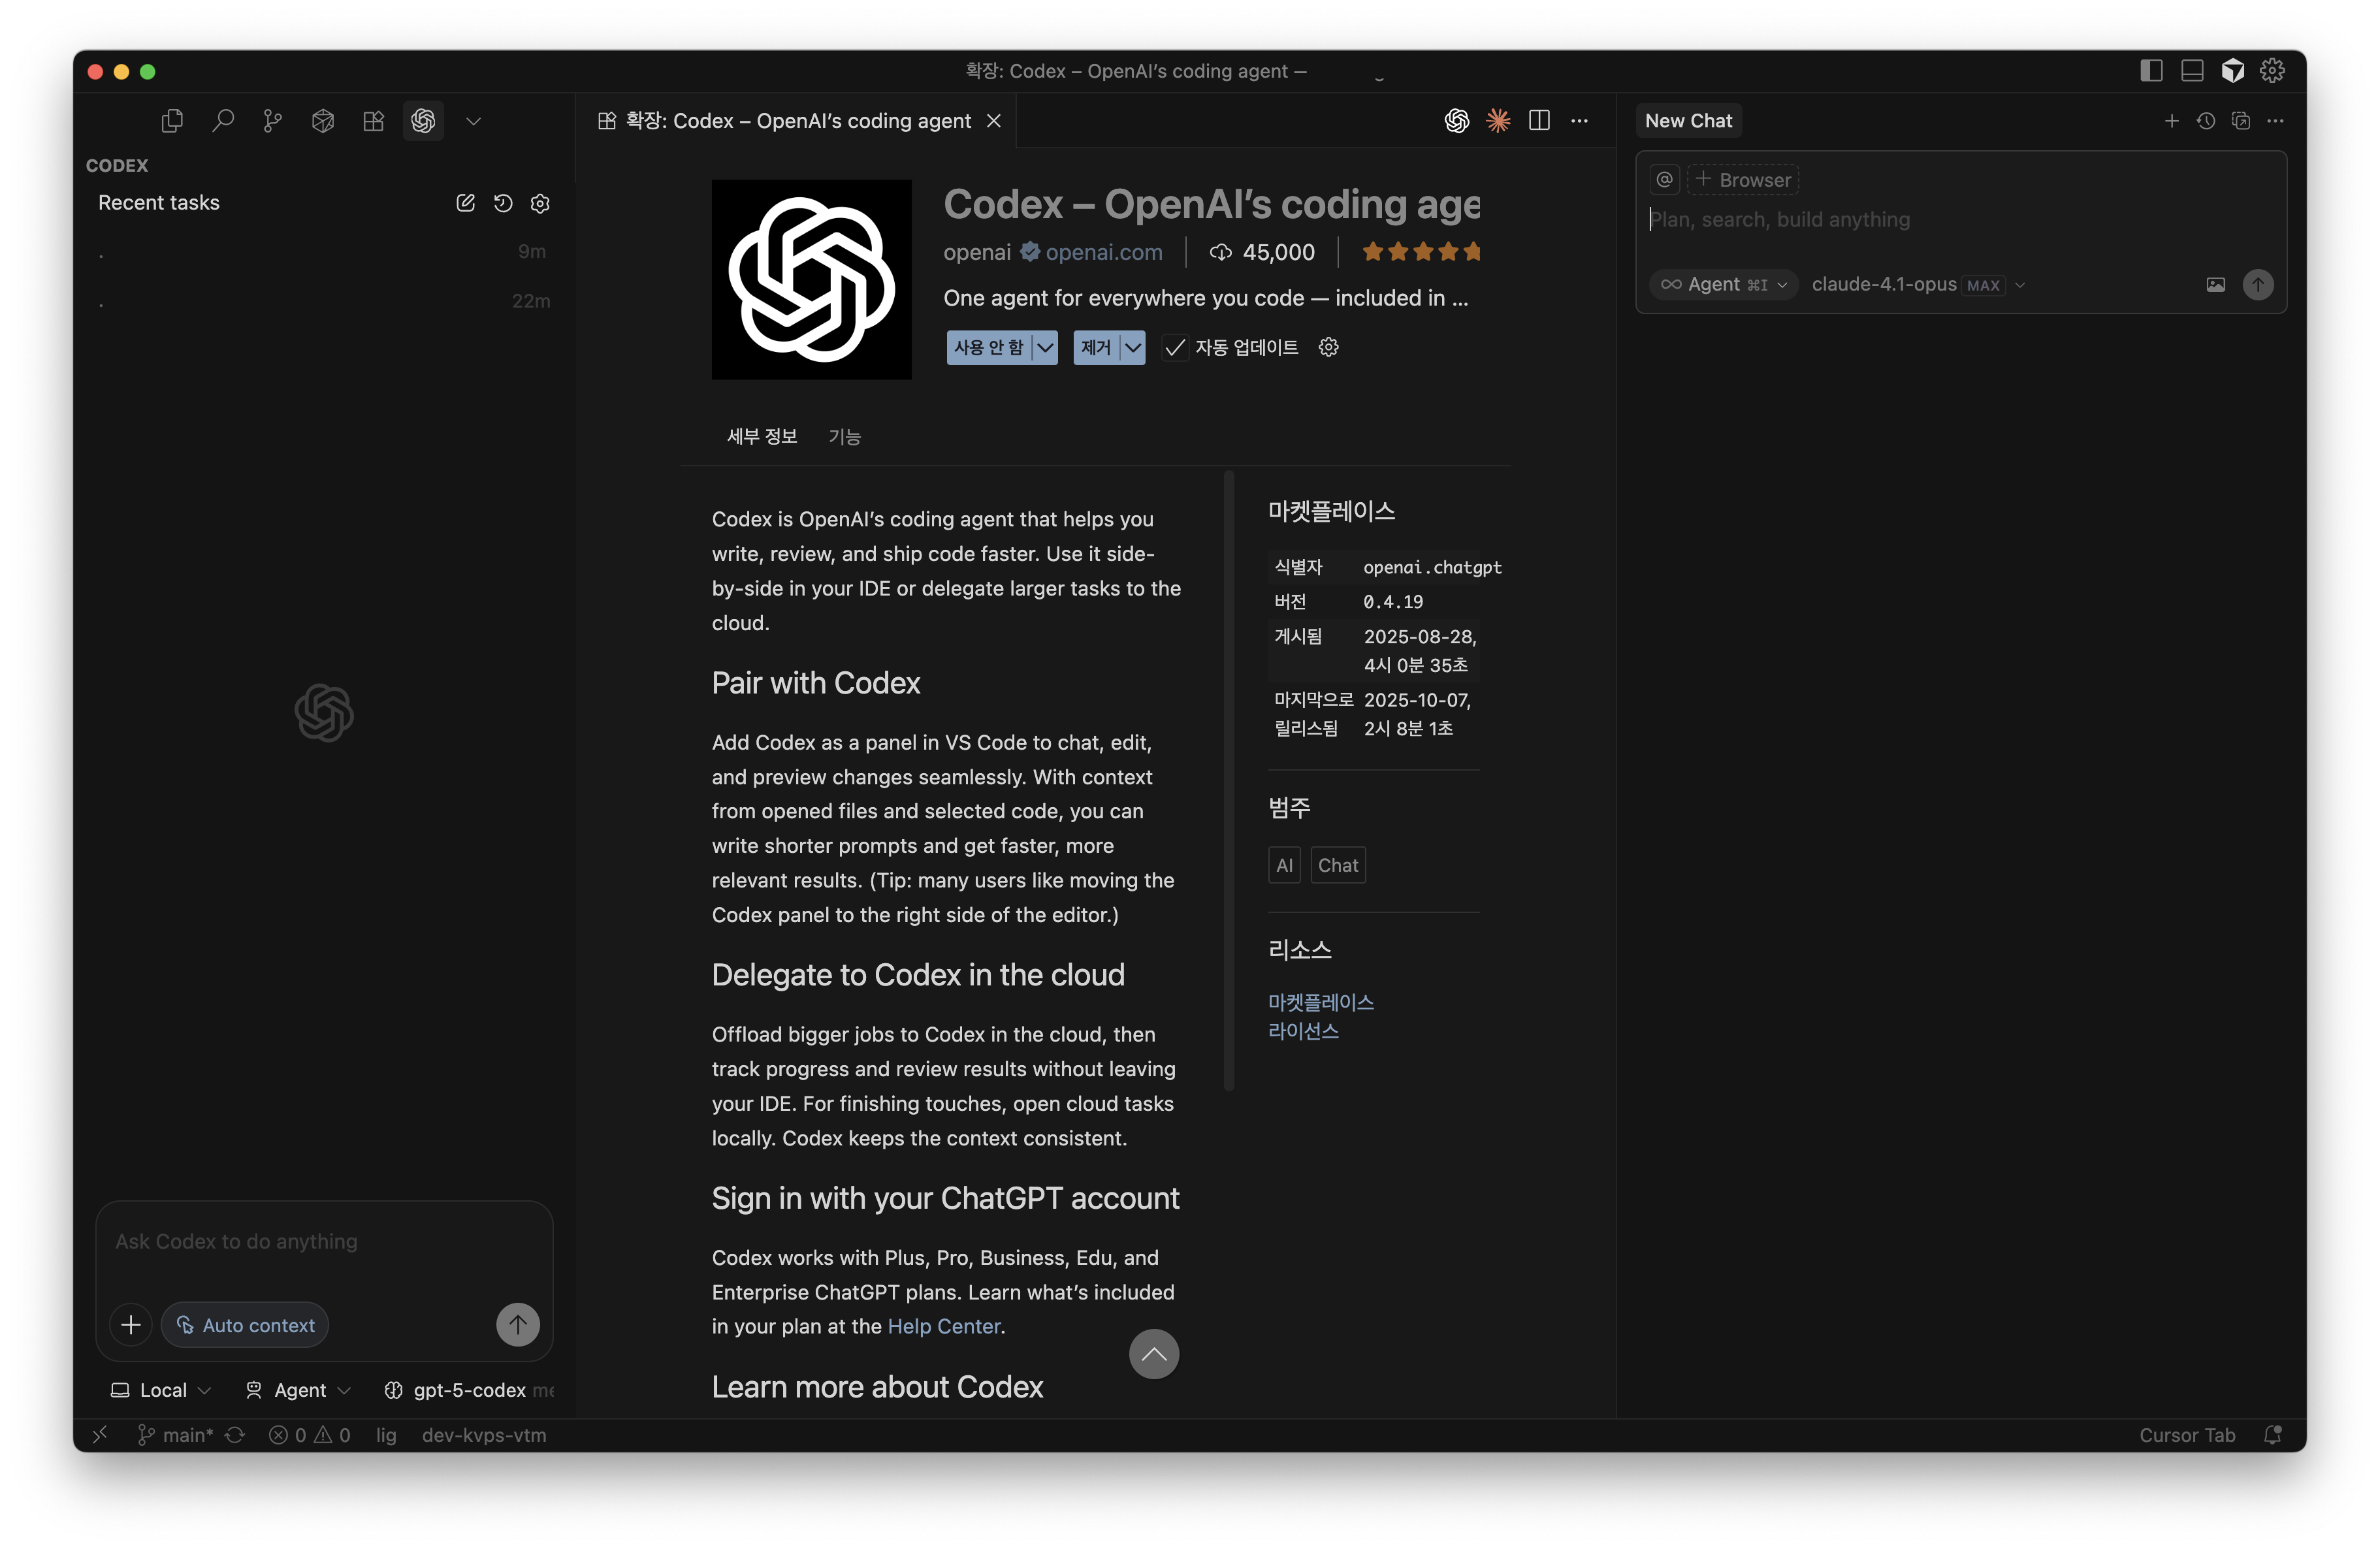Click the Claude starburst icon in editor toolbar

(x=1497, y=121)
